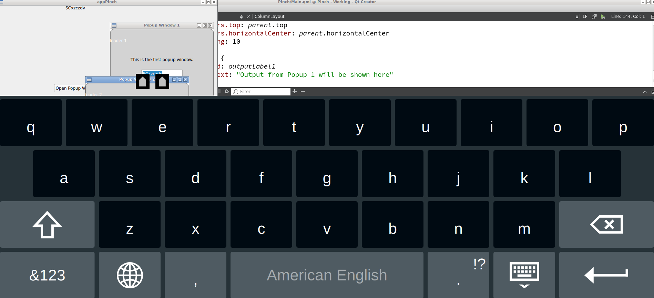Click the selected text field in Popup Window 1

coord(162,73)
